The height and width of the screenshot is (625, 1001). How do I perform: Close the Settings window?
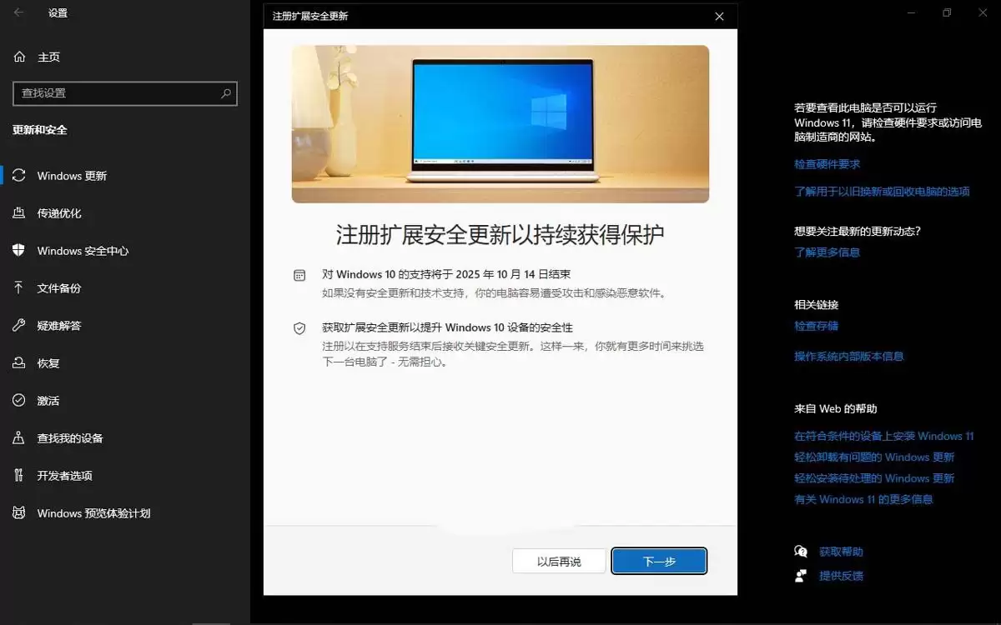point(982,12)
